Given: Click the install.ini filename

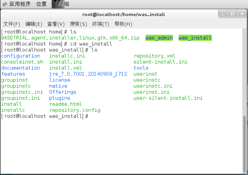Looking at the screenshot, I should (65, 62).
